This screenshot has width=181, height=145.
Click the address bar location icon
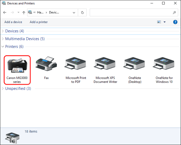point(30,12)
